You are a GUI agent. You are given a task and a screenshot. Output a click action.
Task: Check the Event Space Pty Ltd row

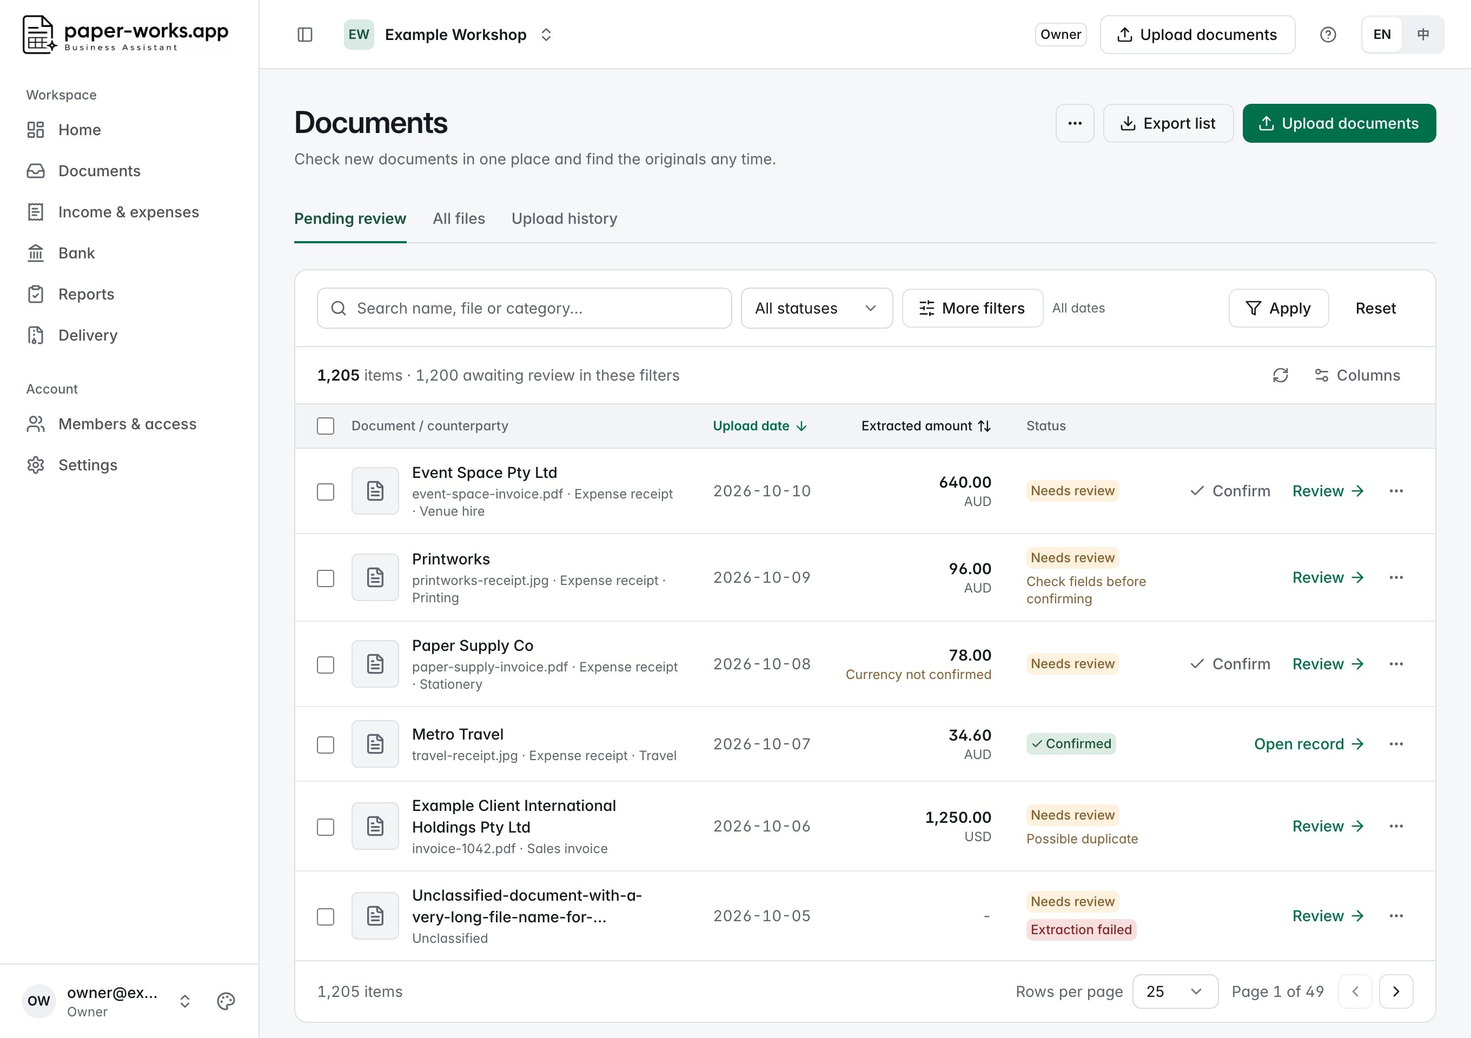click(x=326, y=492)
